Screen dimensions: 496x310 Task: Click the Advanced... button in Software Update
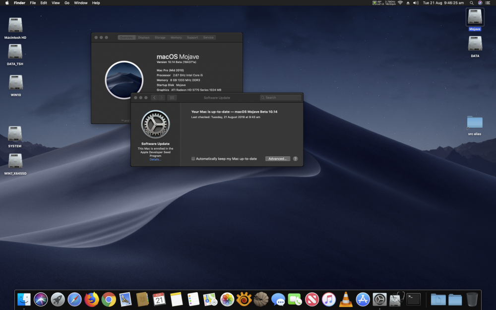tap(277, 159)
